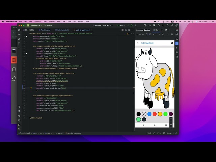Open the Project tool window folder icon
Image resolution: width=216 pixels, height=162 pixels.
point(19,30)
